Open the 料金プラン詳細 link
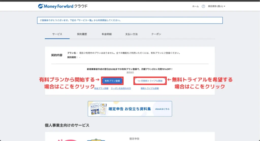The height and width of the screenshot is (141, 260). tap(101, 88)
